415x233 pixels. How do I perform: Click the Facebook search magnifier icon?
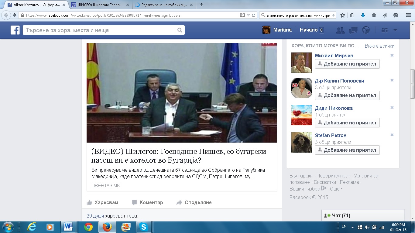tap(180, 30)
